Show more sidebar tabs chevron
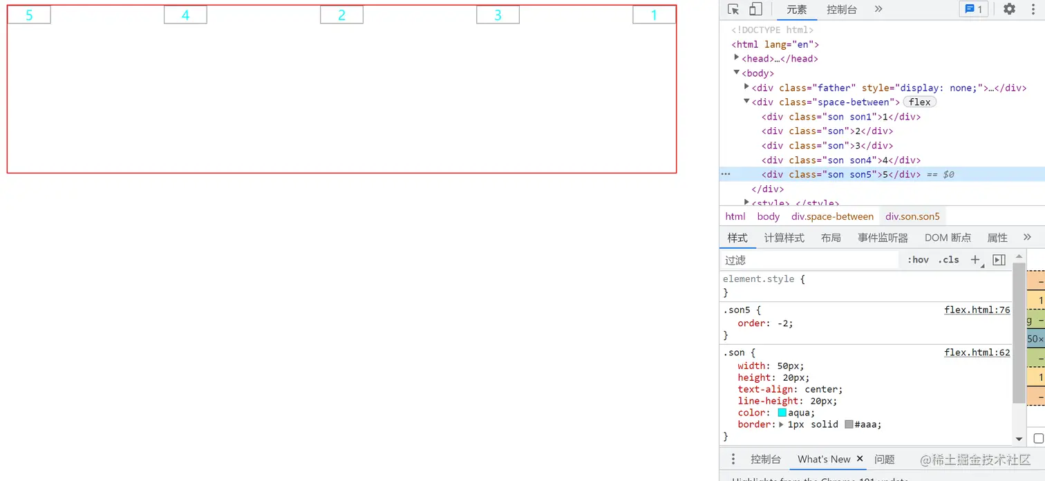Viewport: 1045px width, 481px height. (1027, 237)
